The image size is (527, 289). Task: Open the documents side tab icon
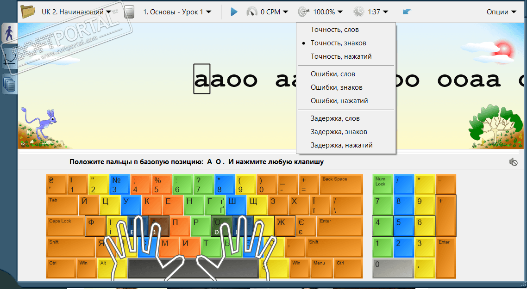[x=10, y=84]
